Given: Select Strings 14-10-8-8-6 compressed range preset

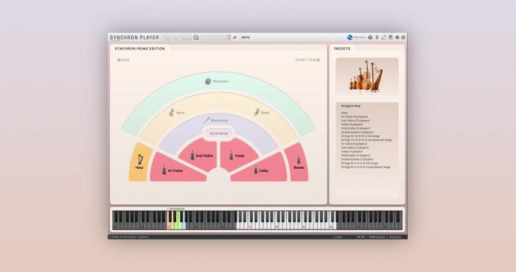Looking at the screenshot, I should (x=366, y=140).
